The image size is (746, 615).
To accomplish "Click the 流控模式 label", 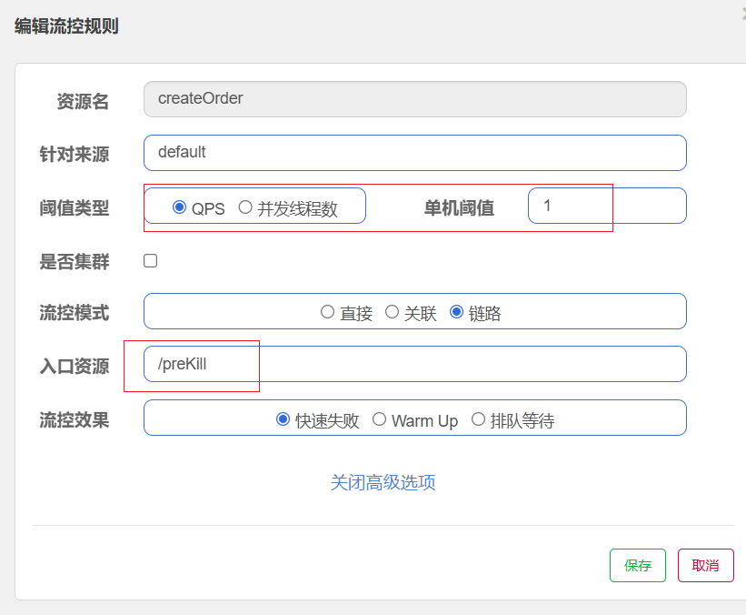I will click(x=75, y=313).
